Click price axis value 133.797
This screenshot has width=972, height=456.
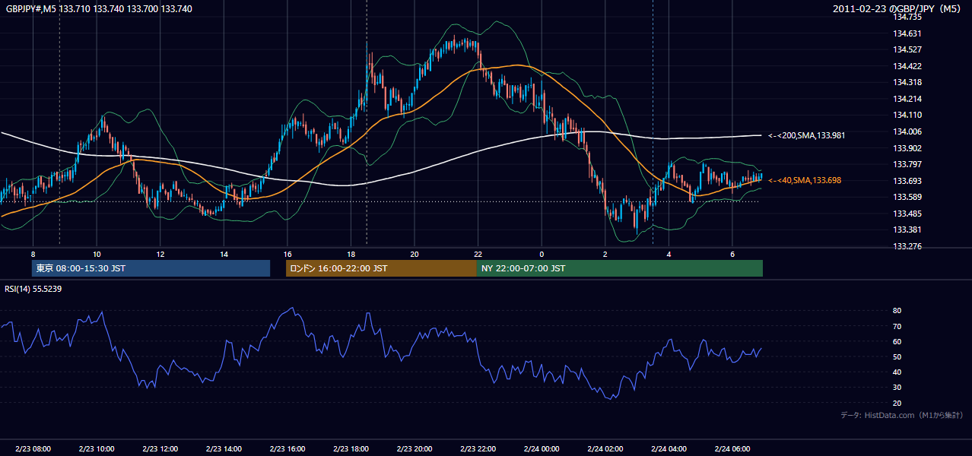[907, 164]
